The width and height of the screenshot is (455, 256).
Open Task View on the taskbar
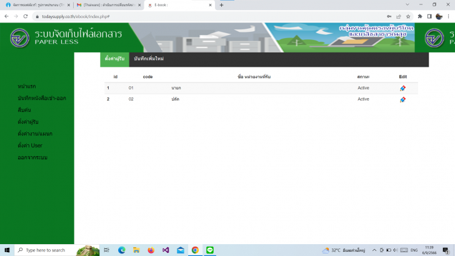pos(106,250)
